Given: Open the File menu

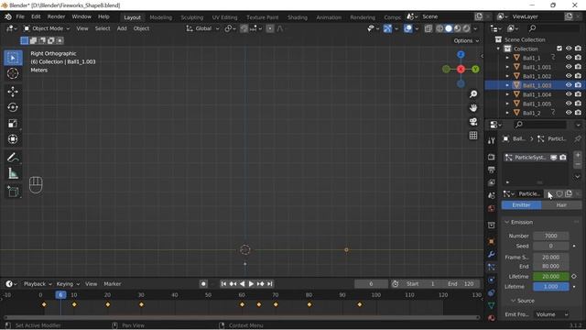Looking at the screenshot, I should pos(20,16).
